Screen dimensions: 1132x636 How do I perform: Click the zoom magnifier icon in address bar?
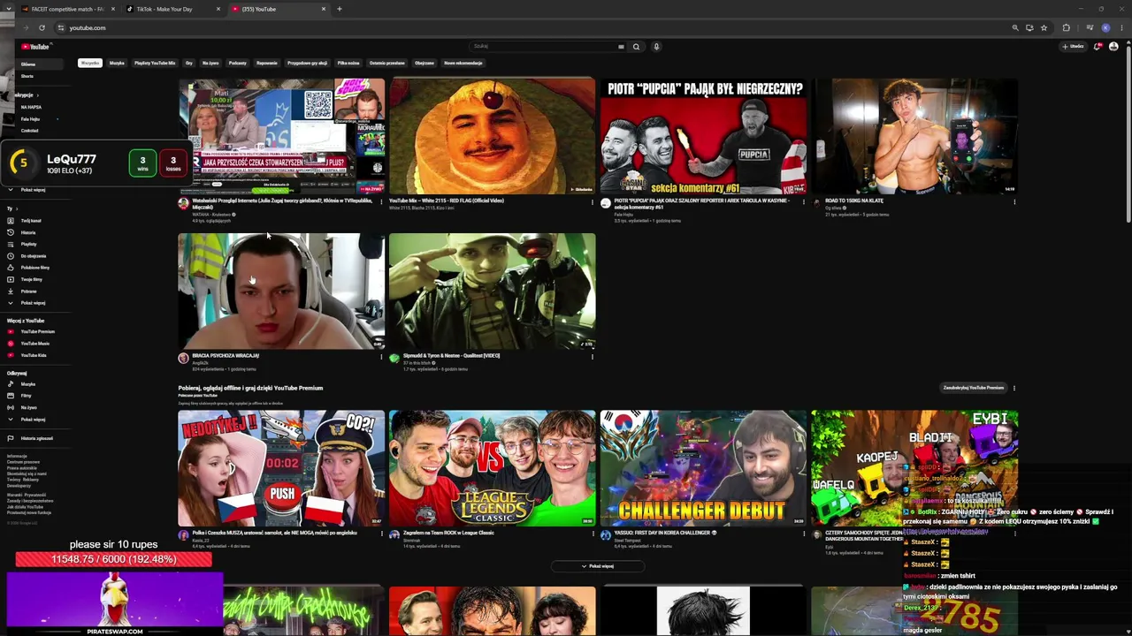[1015, 27]
